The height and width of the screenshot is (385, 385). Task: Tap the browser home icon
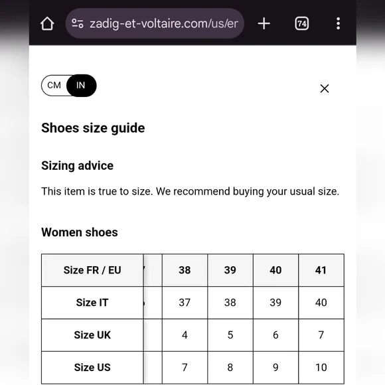[47, 24]
